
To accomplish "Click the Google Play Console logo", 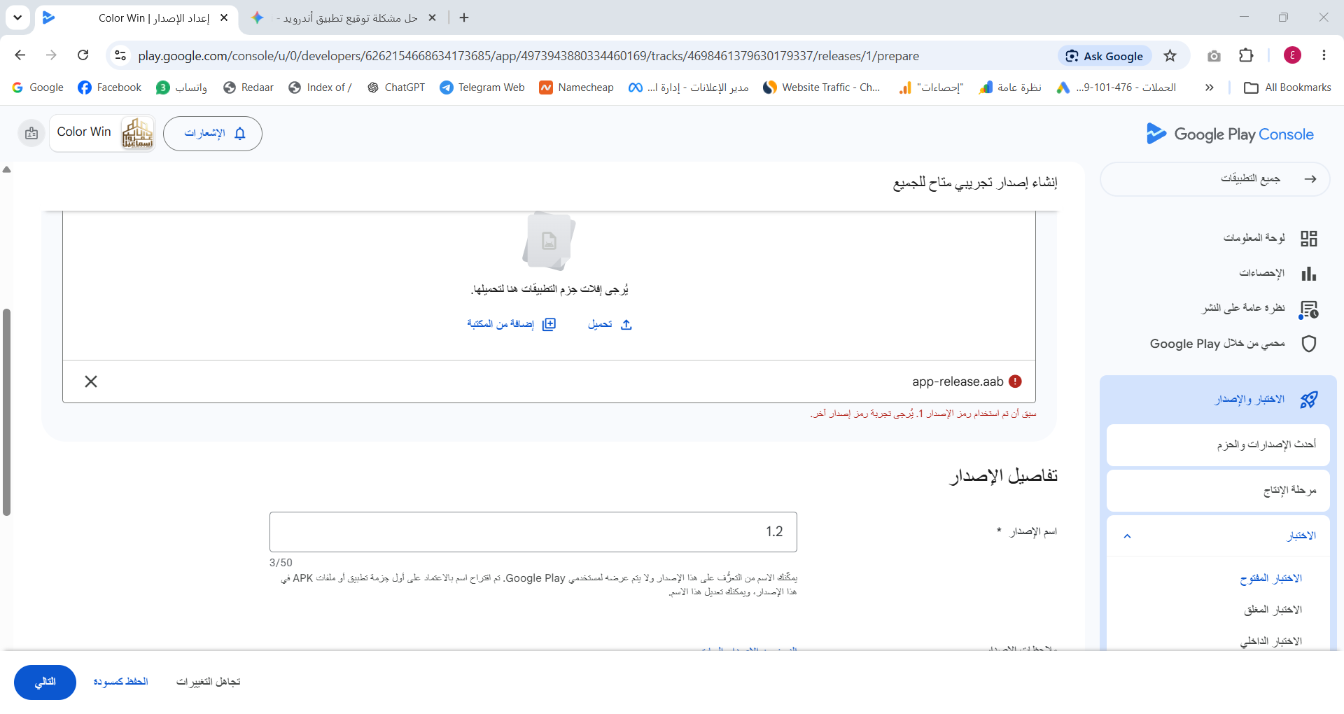I will coord(1230,134).
